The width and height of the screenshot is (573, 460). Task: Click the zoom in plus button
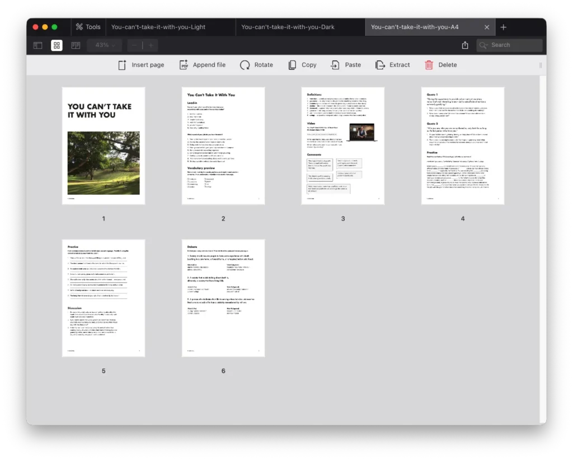(x=150, y=45)
